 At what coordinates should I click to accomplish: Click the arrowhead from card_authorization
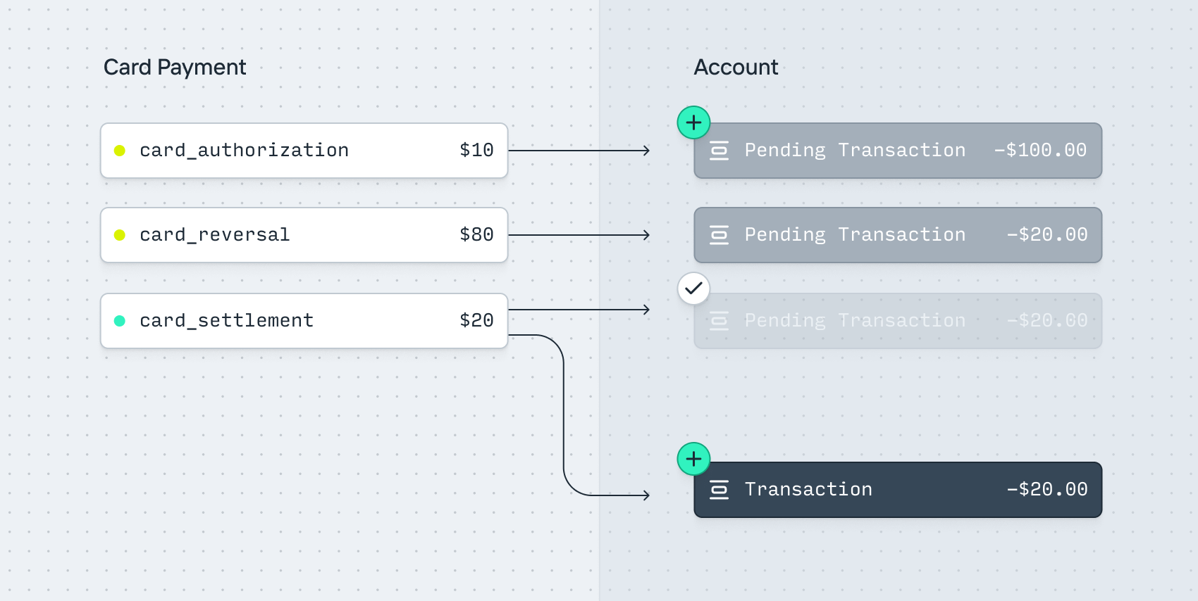pyautogui.click(x=646, y=151)
